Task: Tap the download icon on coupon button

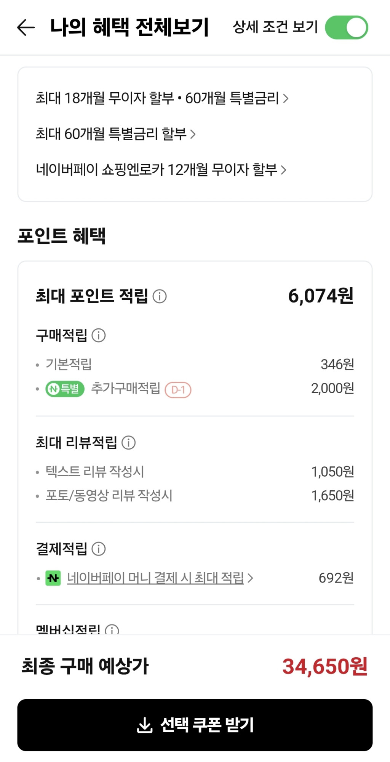Action: pyautogui.click(x=145, y=725)
